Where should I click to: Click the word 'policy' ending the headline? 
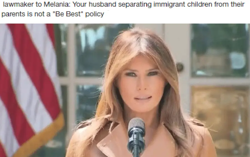pos(95,14)
